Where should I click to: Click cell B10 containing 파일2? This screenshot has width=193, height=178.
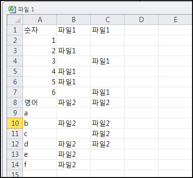(x=73, y=123)
